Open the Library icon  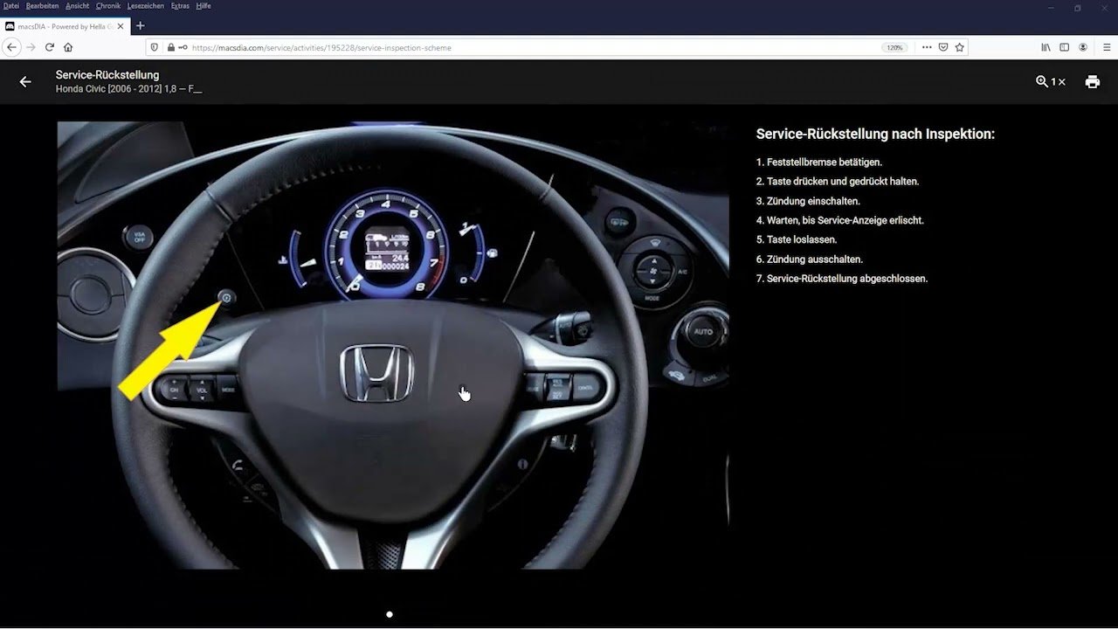point(1046,47)
